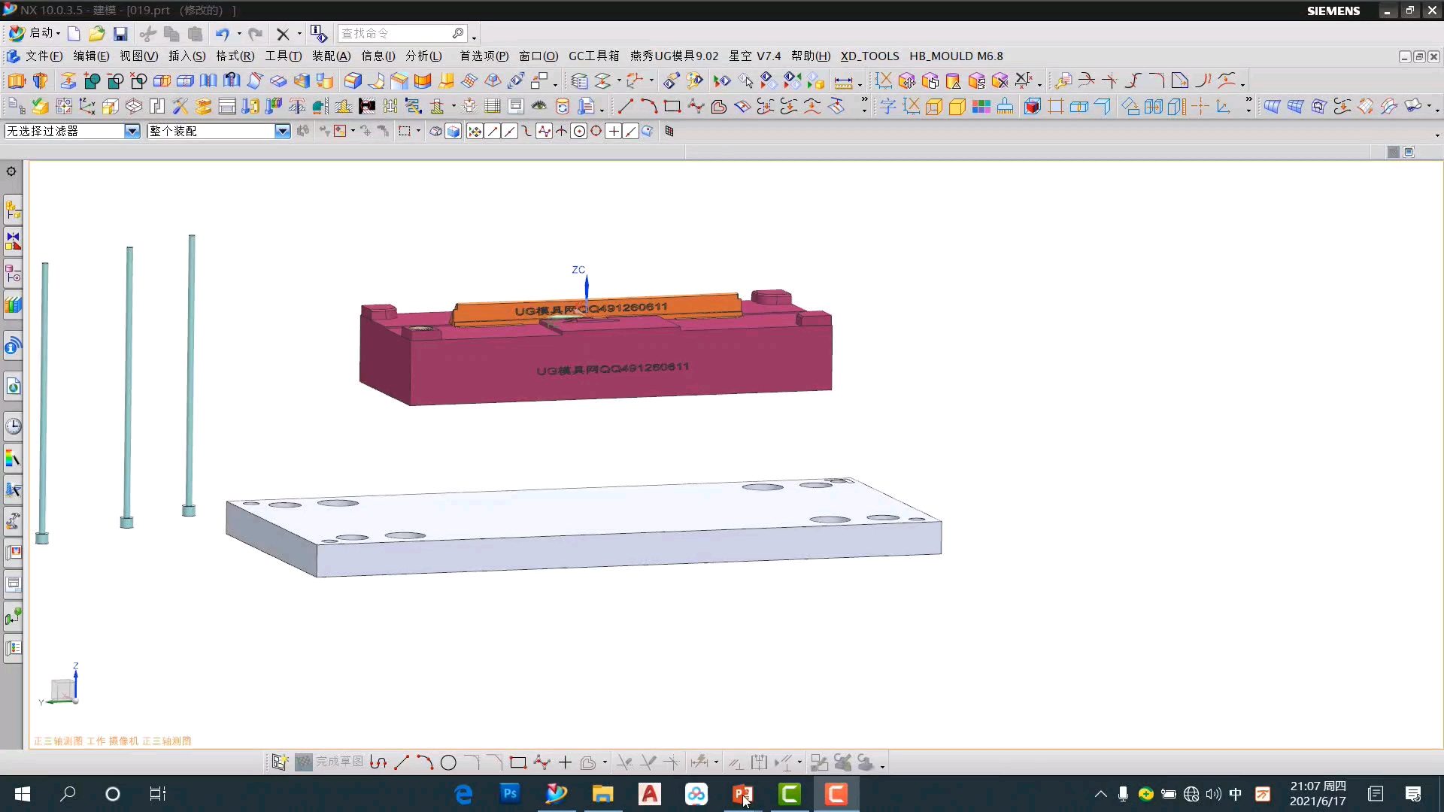Open the 整个装配 scope dropdown

[282, 132]
